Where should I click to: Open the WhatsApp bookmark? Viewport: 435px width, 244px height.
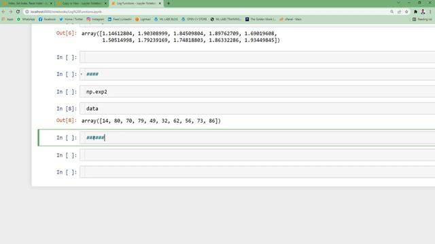coord(26,19)
